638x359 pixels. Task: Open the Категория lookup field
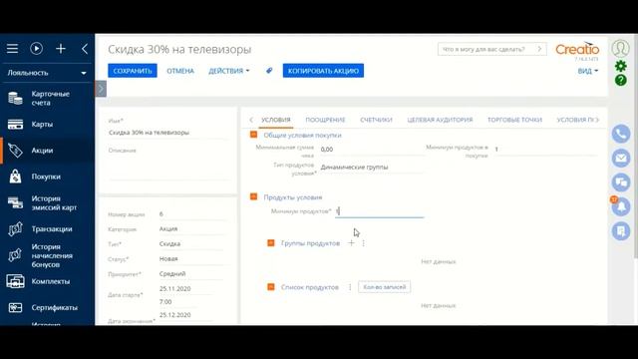[191, 228]
